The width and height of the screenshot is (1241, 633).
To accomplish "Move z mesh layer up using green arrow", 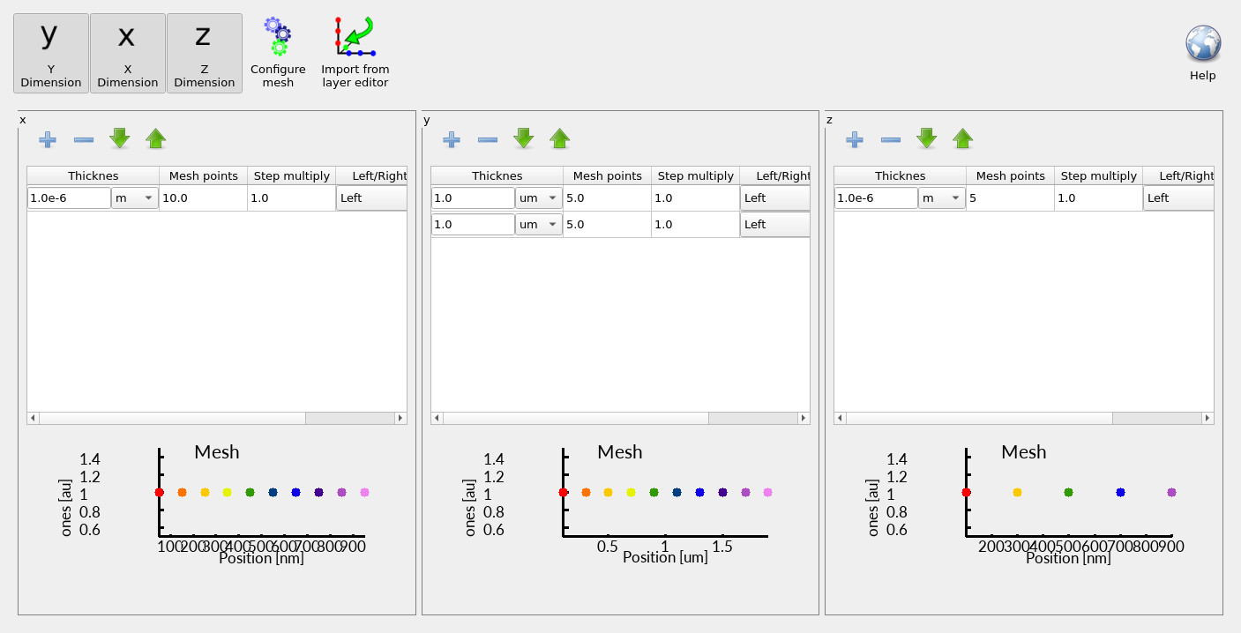I will point(963,138).
